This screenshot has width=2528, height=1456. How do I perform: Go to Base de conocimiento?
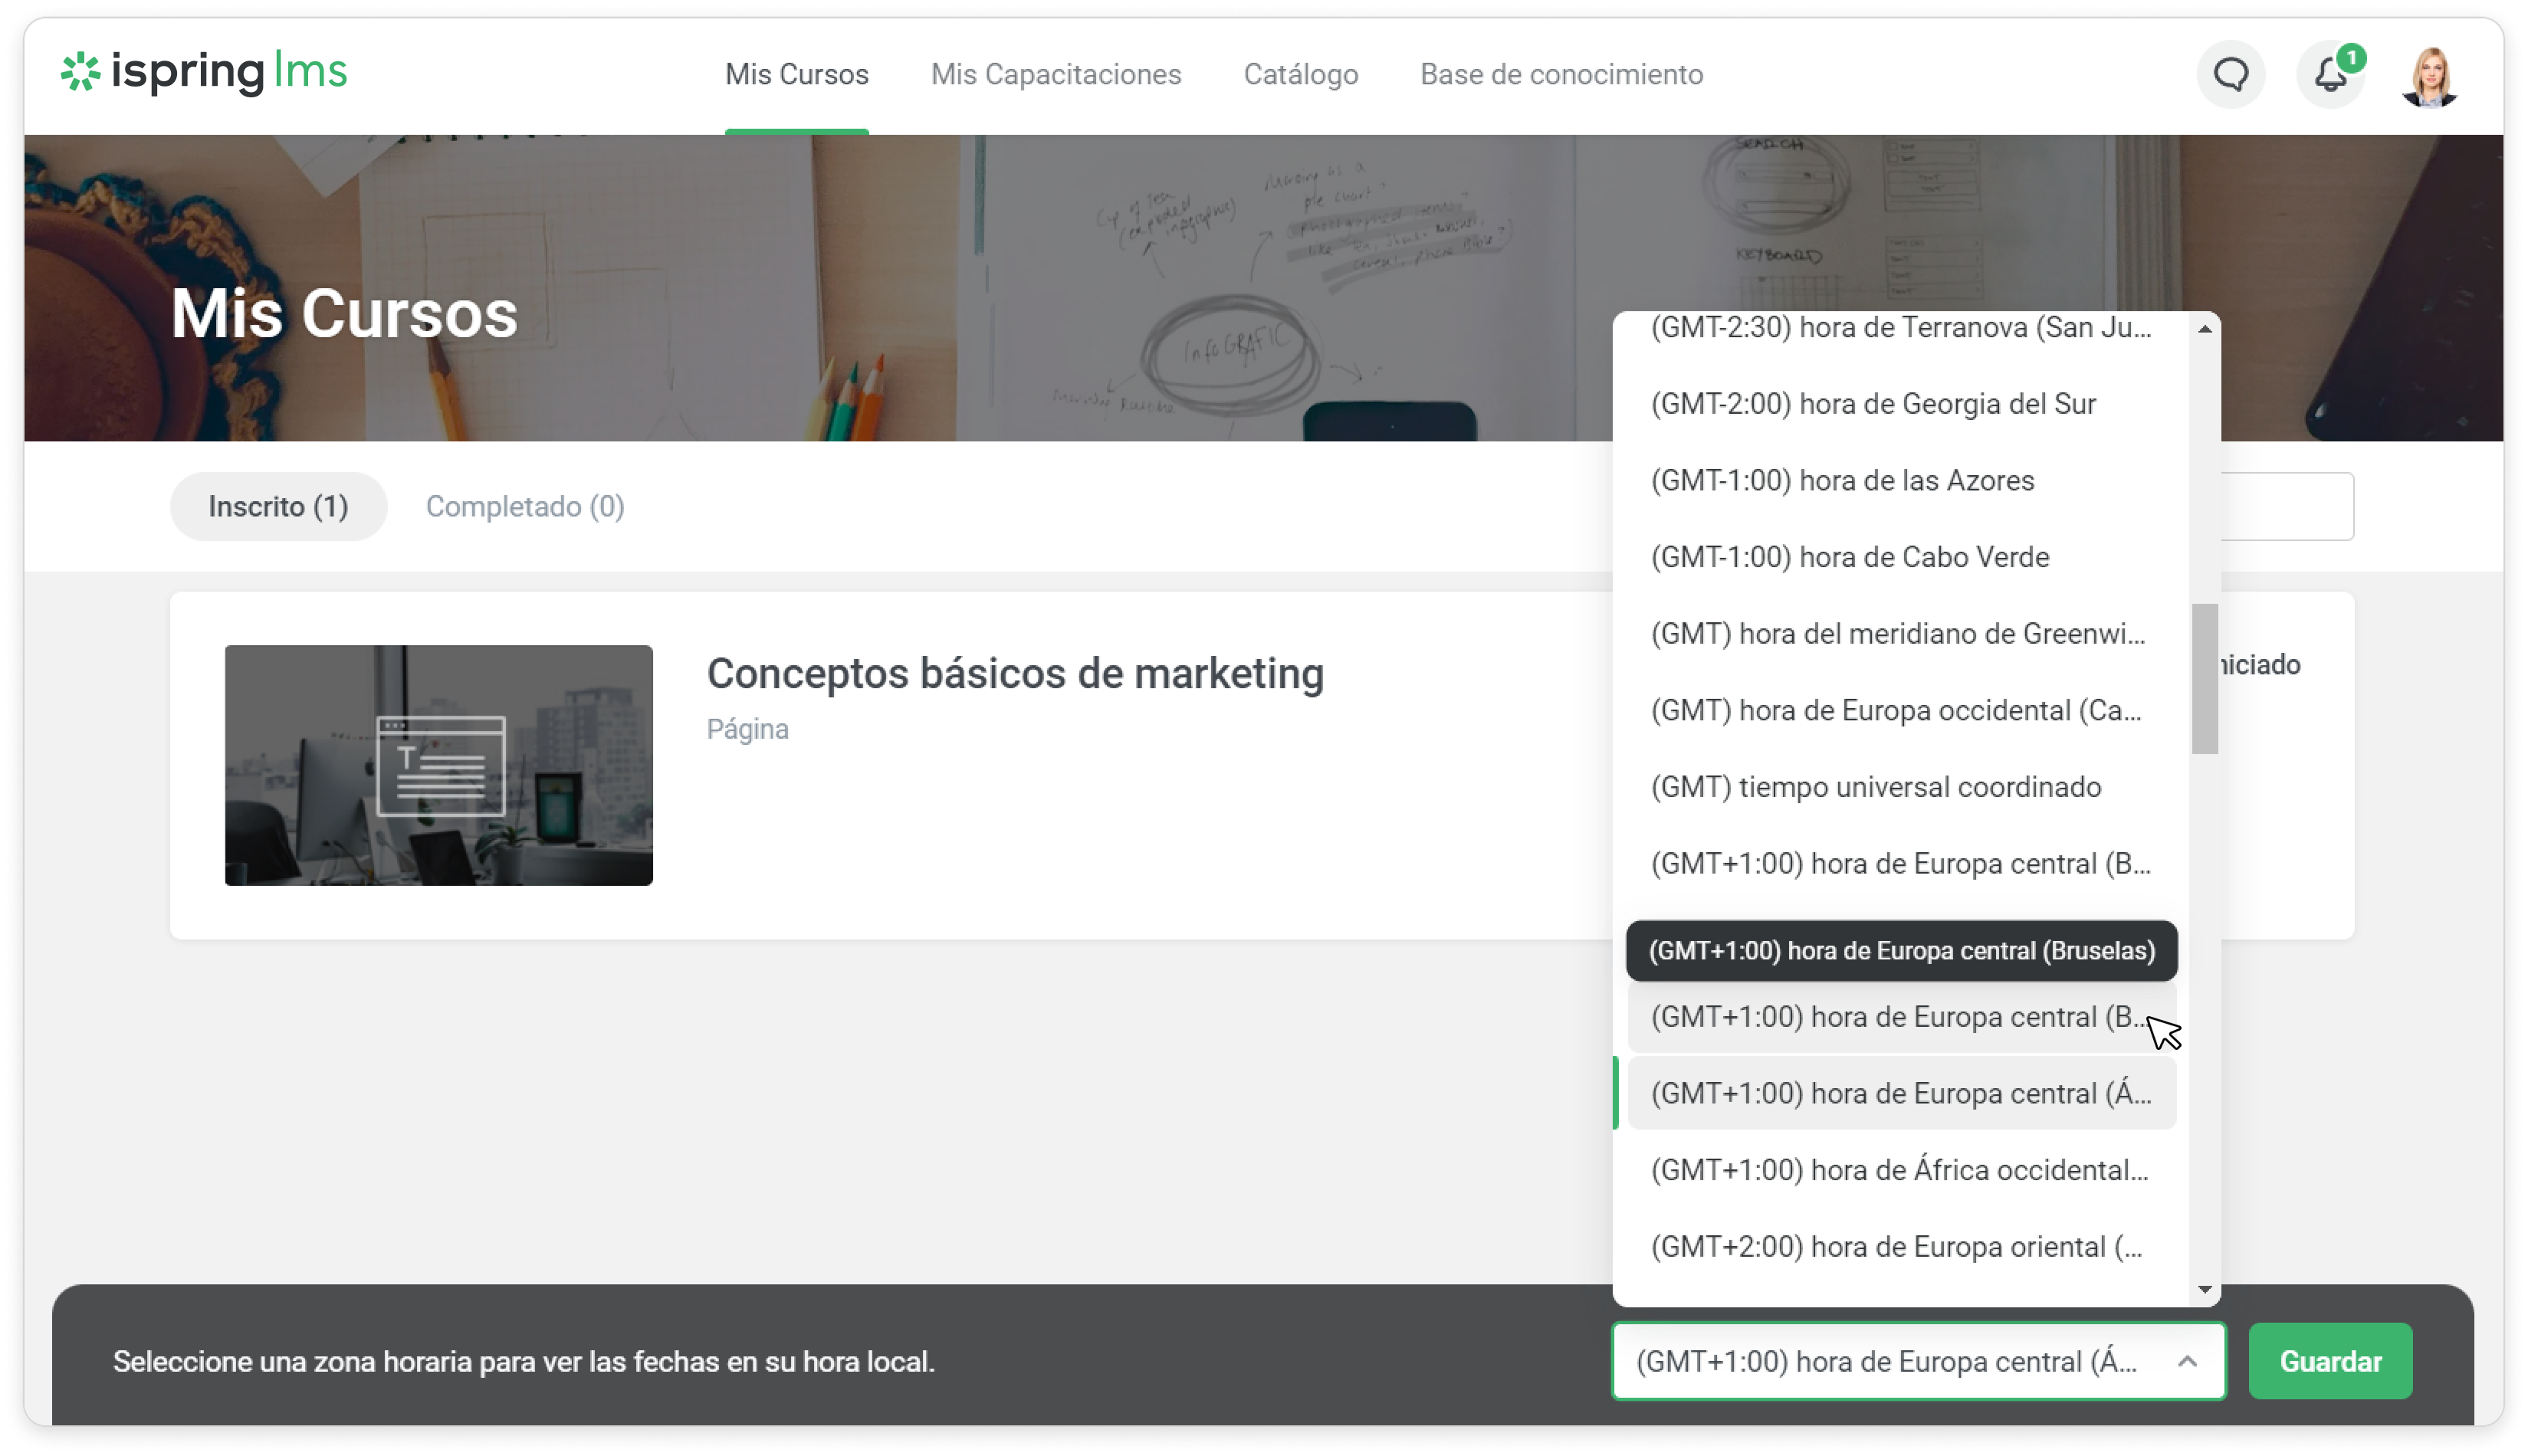click(x=1560, y=75)
